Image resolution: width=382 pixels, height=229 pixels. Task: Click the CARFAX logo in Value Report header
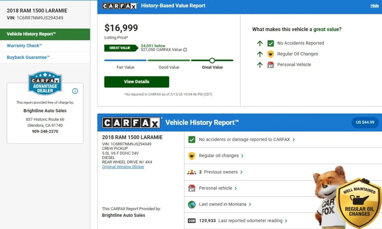(119, 6)
